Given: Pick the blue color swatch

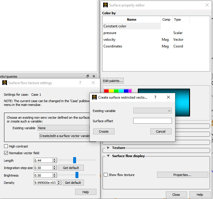Looking at the screenshot, I should pos(126,91).
